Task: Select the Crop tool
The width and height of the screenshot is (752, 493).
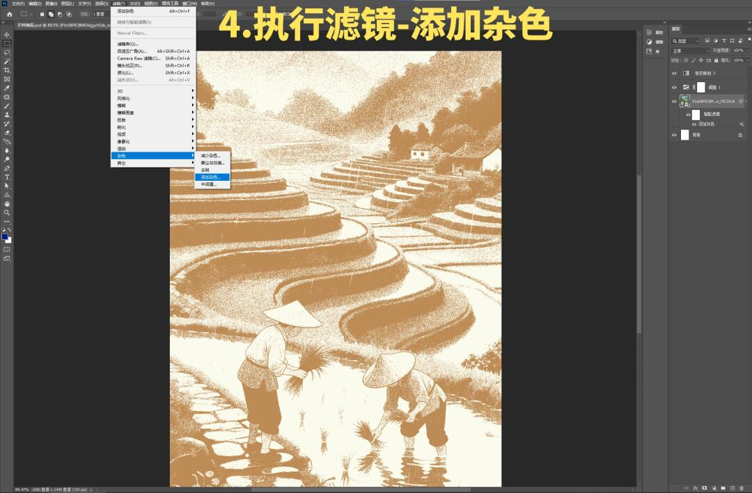Action: [7, 70]
